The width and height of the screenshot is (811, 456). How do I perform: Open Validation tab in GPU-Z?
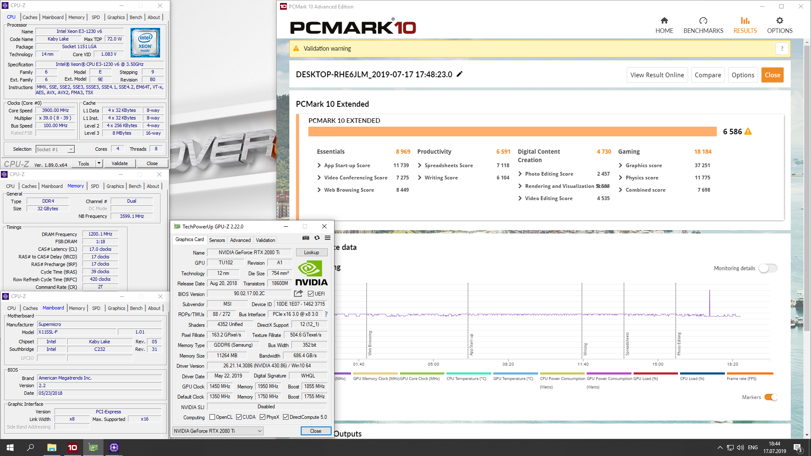pyautogui.click(x=266, y=240)
